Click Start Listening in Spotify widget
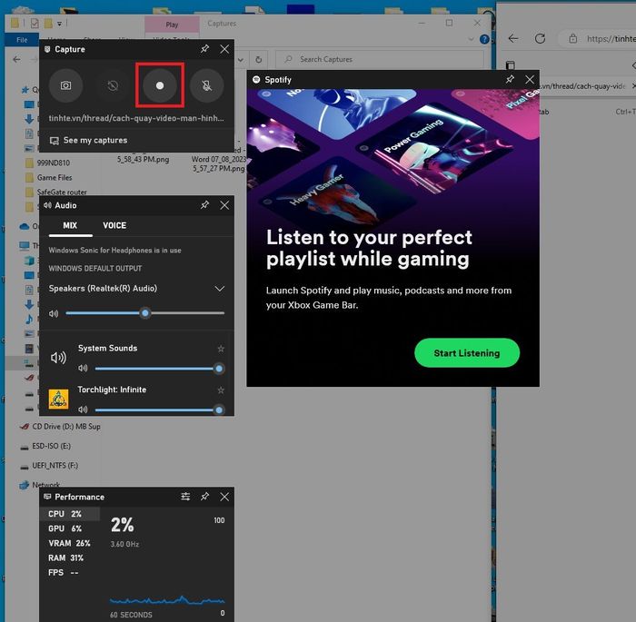The width and height of the screenshot is (636, 622). (467, 352)
